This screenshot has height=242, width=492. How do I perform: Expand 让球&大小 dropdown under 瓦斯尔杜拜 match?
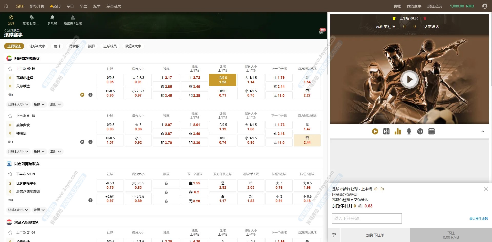coord(18,104)
